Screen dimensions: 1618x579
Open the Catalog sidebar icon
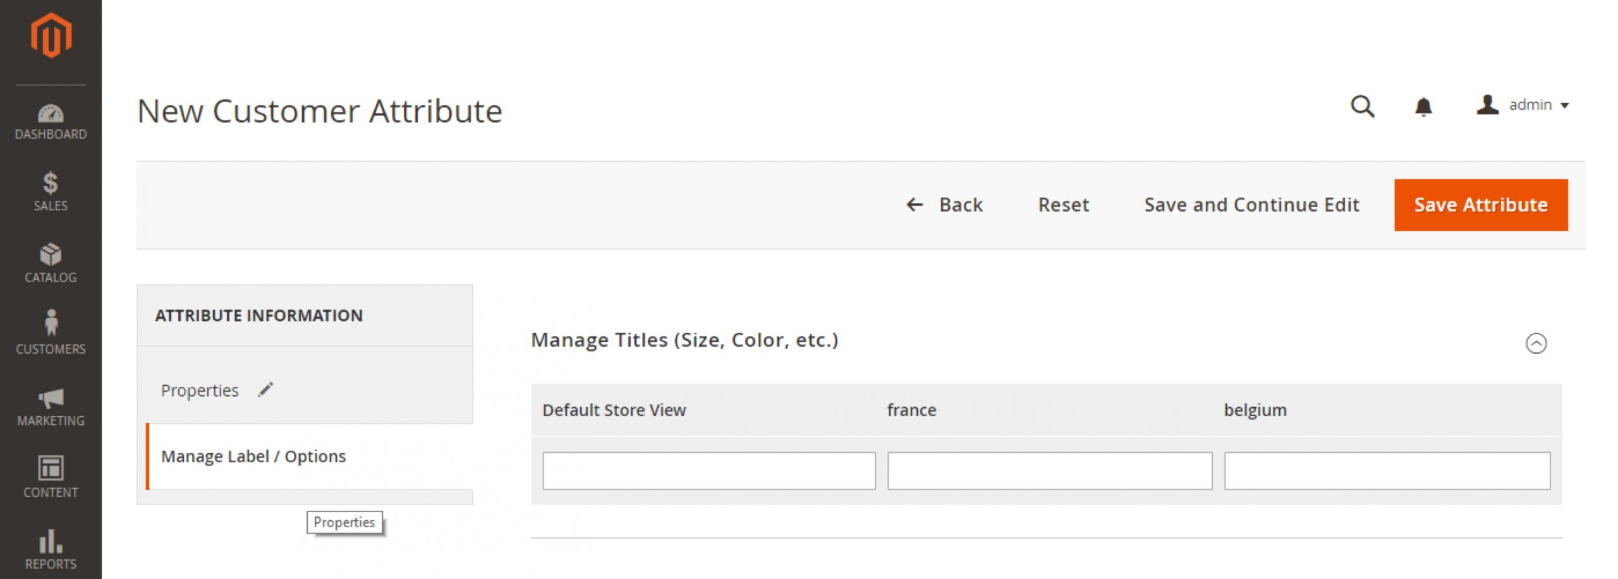tap(49, 260)
